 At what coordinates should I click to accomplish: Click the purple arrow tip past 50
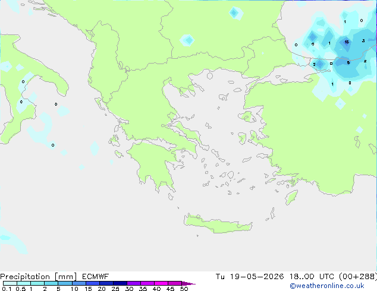click(188, 283)
